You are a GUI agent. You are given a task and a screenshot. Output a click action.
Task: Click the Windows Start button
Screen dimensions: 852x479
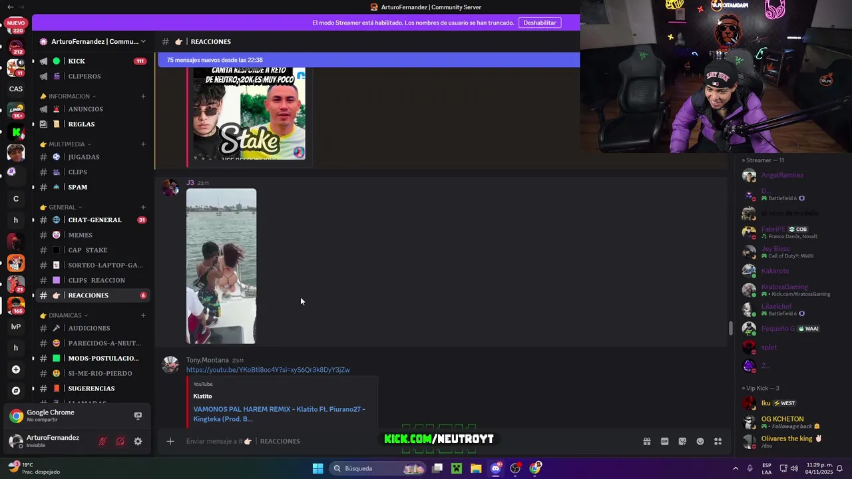pos(318,468)
